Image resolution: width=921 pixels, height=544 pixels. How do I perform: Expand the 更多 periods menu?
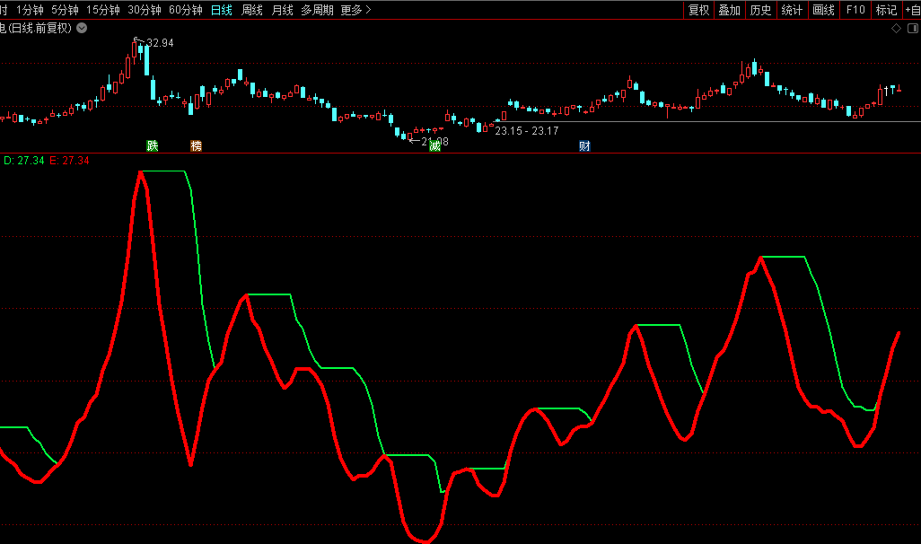[355, 10]
